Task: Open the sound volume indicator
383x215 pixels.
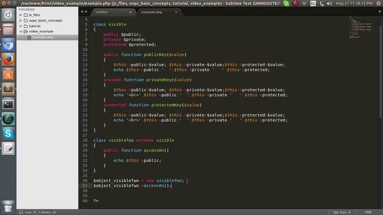Action: tap(329, 4)
